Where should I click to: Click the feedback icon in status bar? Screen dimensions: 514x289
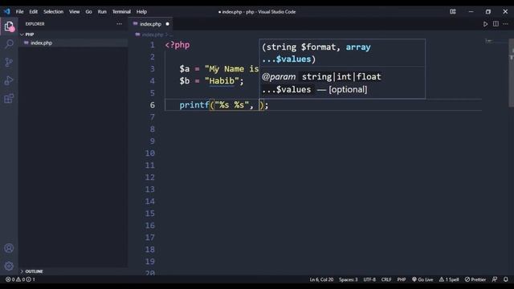tap(495, 279)
